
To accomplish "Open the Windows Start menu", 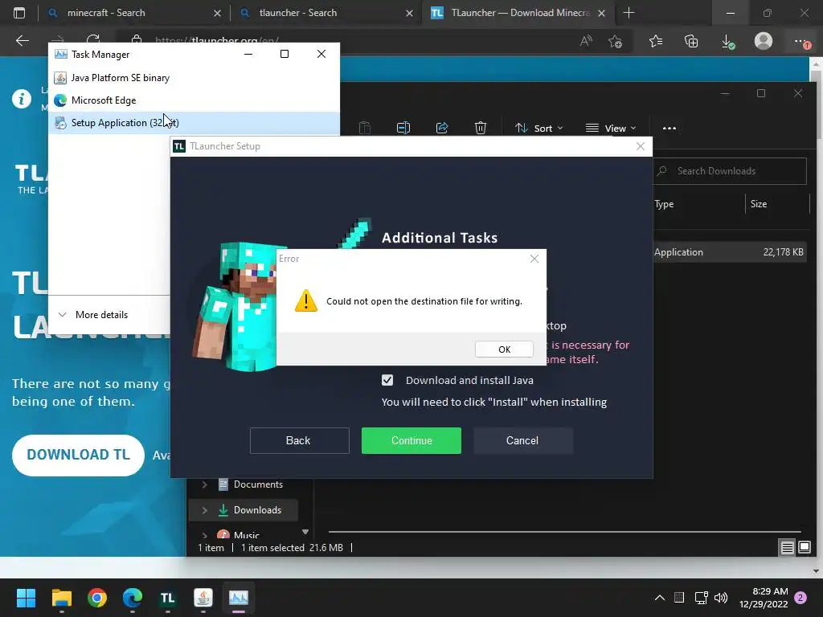I will click(x=26, y=598).
